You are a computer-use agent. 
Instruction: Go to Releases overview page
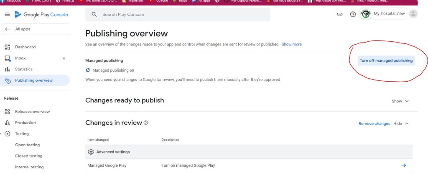click(32, 112)
